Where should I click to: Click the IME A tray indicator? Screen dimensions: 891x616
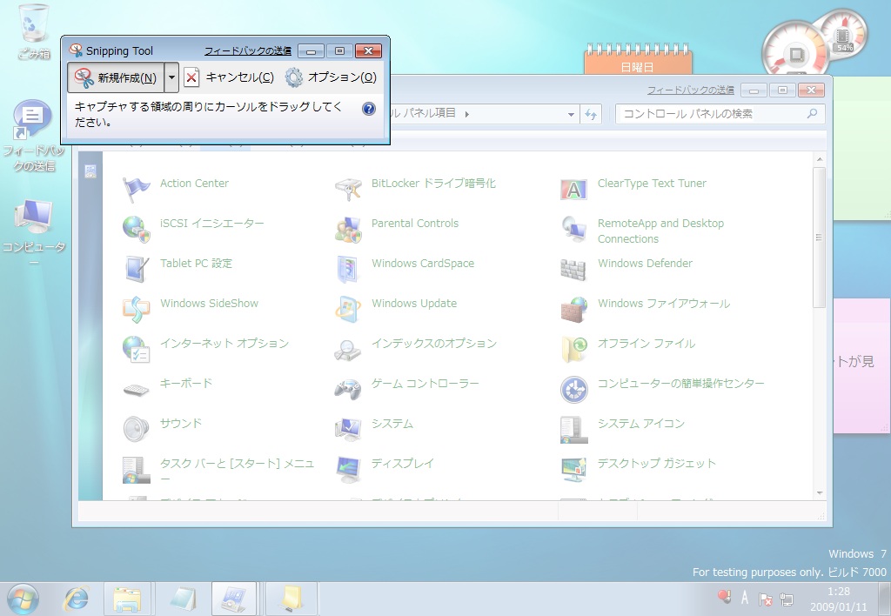coord(745,597)
